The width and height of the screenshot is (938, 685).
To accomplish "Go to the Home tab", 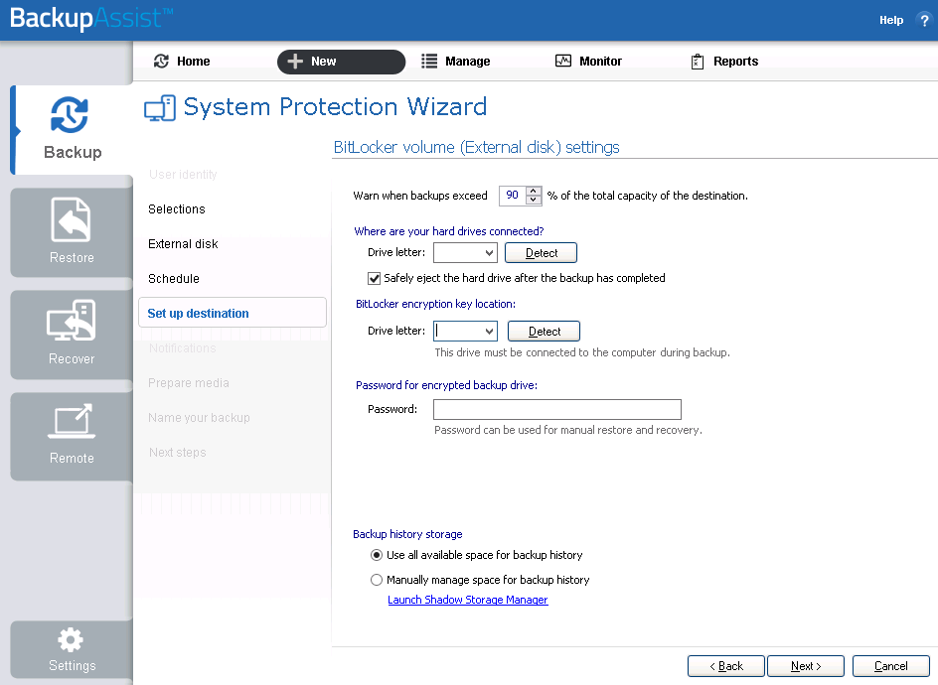I will pos(182,61).
